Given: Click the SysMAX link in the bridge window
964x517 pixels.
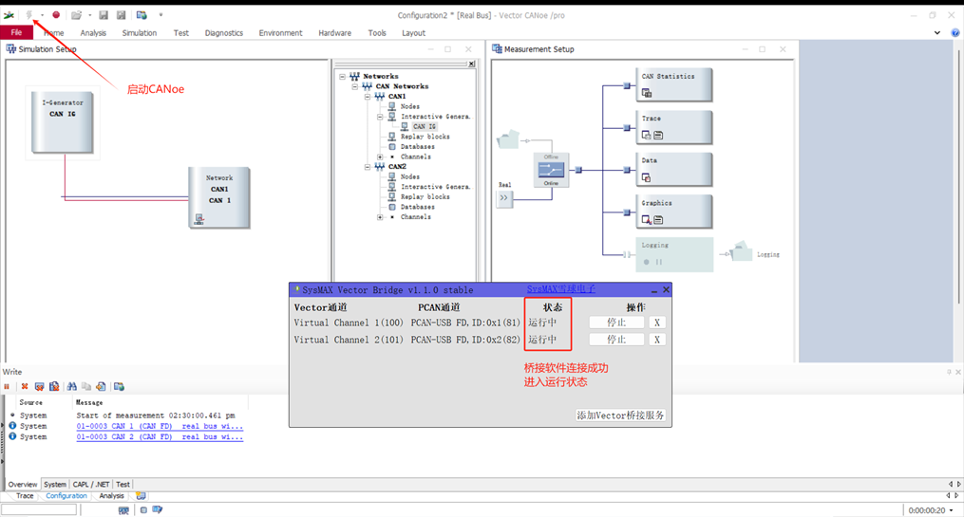Looking at the screenshot, I should (x=561, y=289).
